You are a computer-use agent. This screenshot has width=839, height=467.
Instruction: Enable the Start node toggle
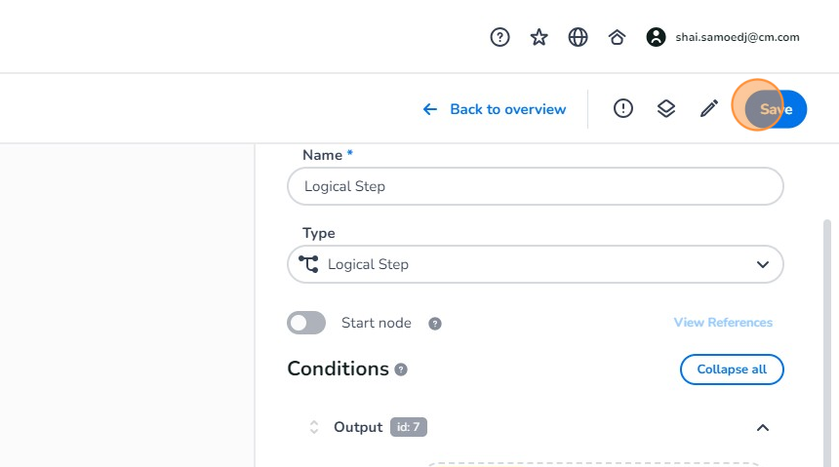click(306, 323)
